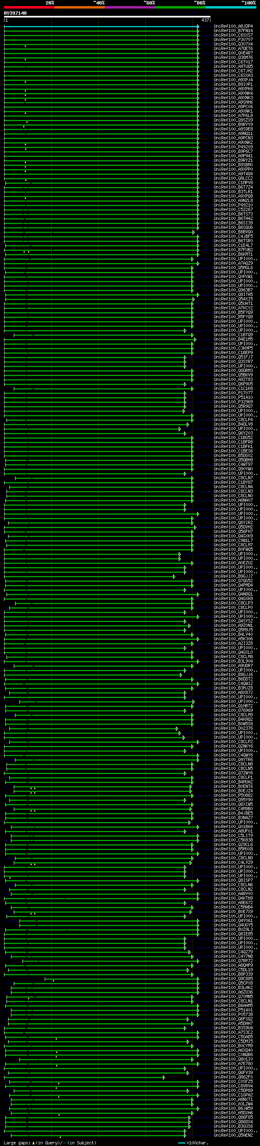Click the =100char. scale legend

click(193, 1143)
